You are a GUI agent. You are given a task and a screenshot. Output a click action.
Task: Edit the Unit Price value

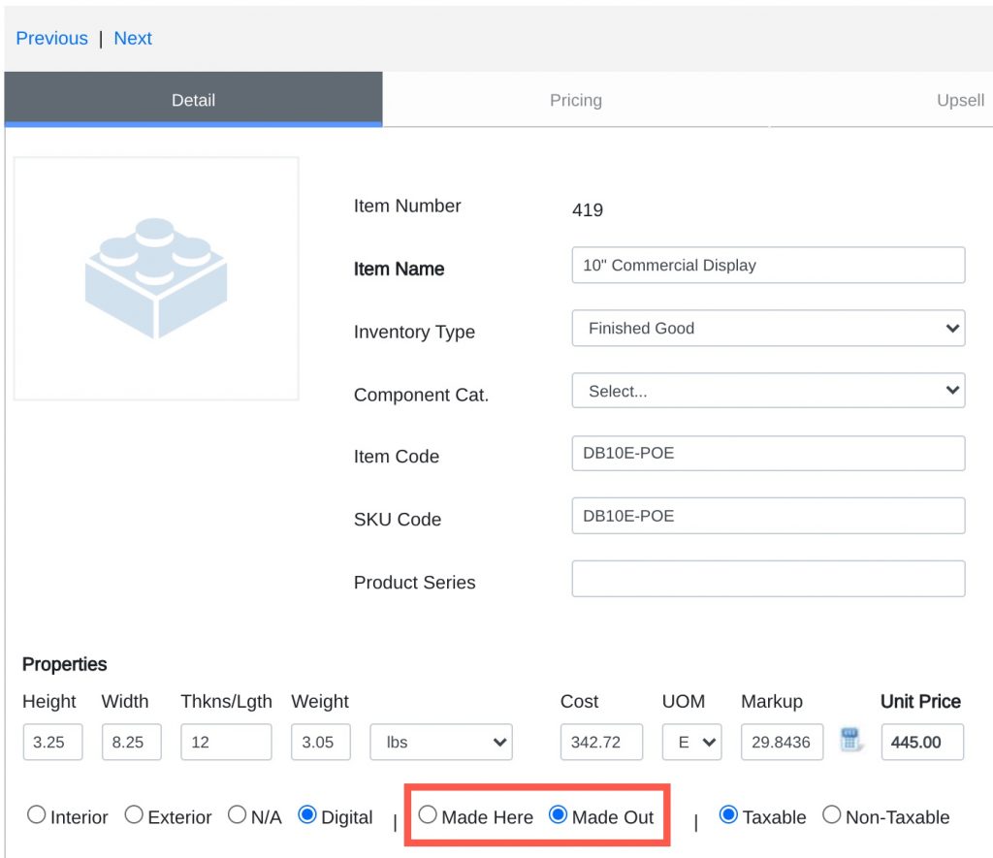(x=921, y=741)
